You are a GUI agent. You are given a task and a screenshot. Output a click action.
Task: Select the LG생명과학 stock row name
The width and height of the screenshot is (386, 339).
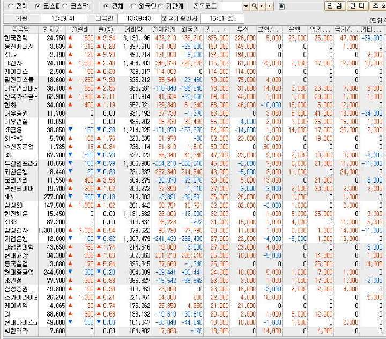[x=19, y=247]
